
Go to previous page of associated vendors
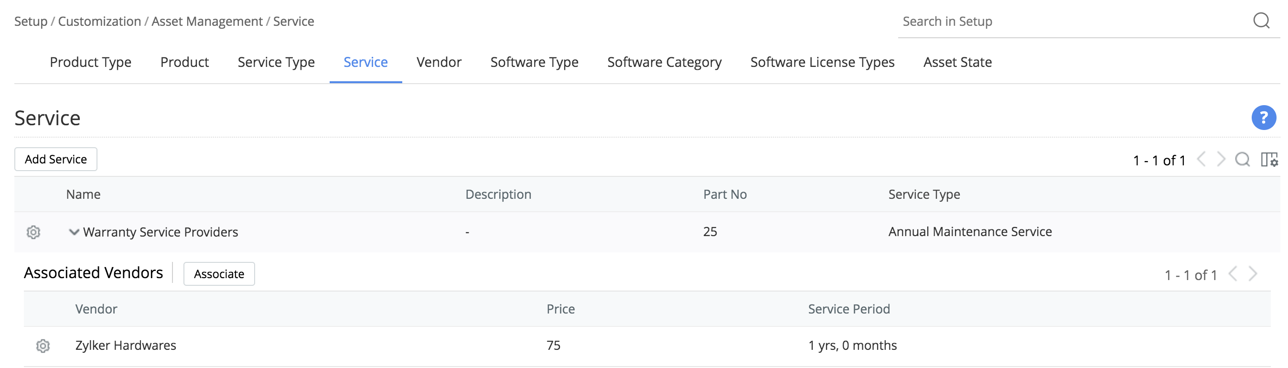(x=1234, y=274)
